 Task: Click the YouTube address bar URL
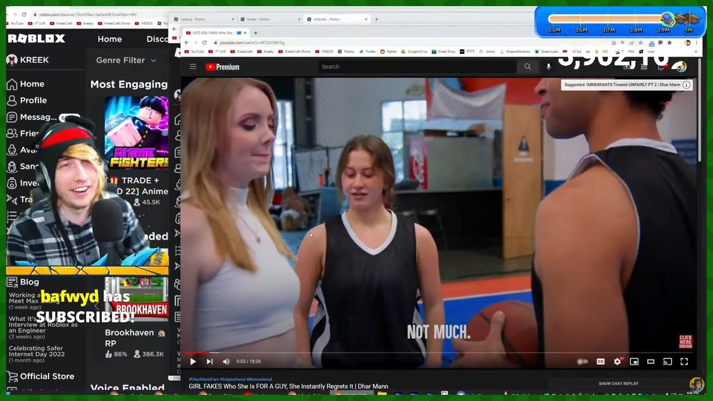click(252, 42)
